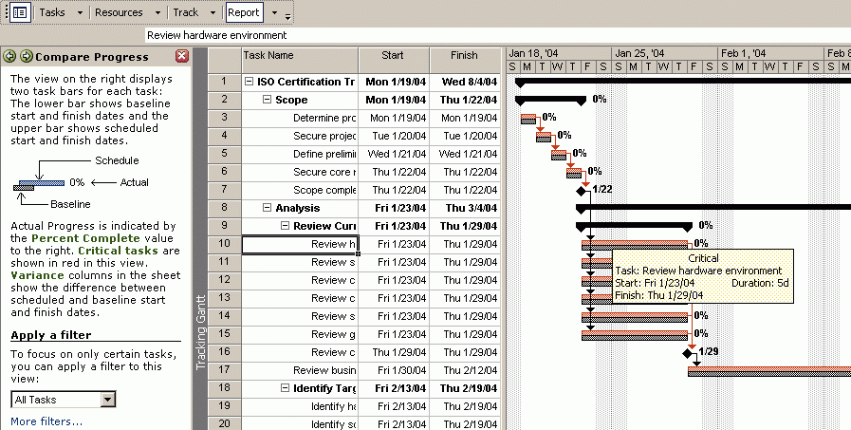Image resolution: width=851 pixels, height=430 pixels.
Task: Open the Track guide button
Action: pyautogui.click(x=186, y=12)
